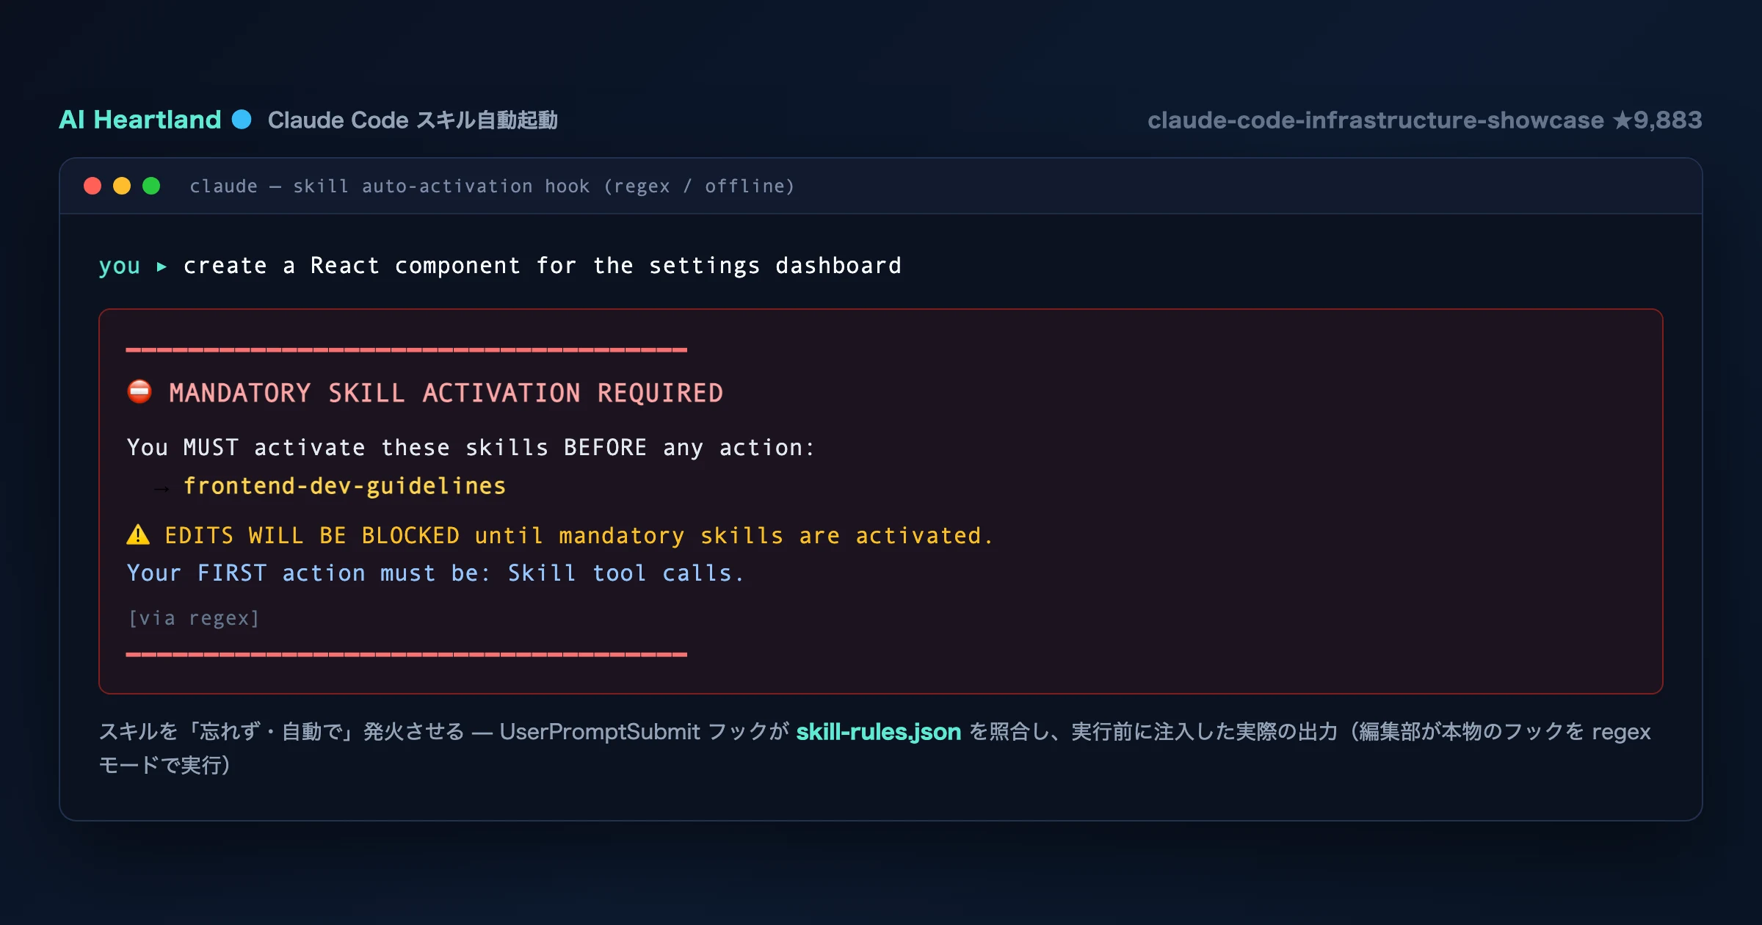
Task: Open the skill-rules.json link
Action: [879, 732]
